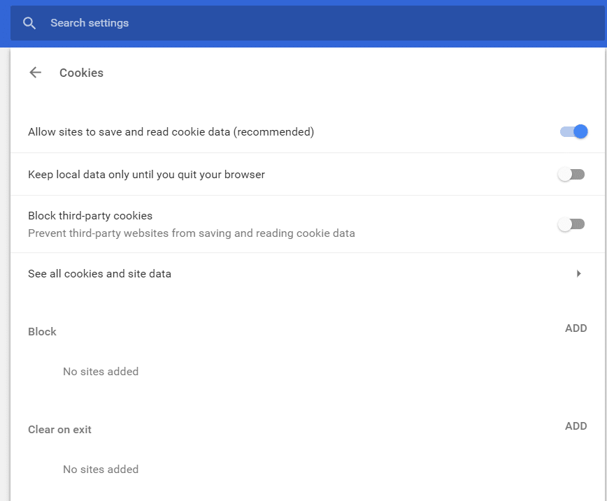The image size is (607, 501).
Task: Open See all cookies and site data
Action: [x=99, y=274]
